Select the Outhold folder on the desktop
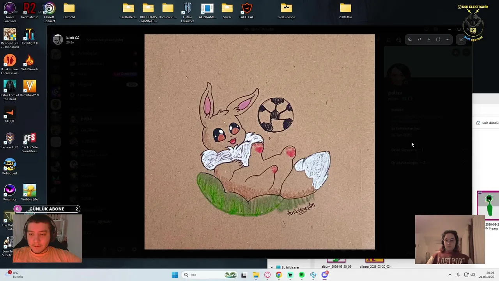 pyautogui.click(x=69, y=11)
